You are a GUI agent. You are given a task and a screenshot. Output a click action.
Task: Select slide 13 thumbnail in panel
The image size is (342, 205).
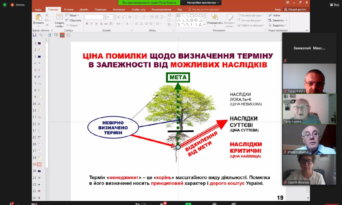pos(39,124)
